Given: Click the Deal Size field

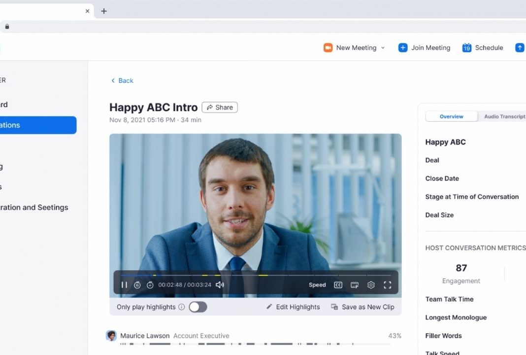Looking at the screenshot, I should [x=439, y=215].
